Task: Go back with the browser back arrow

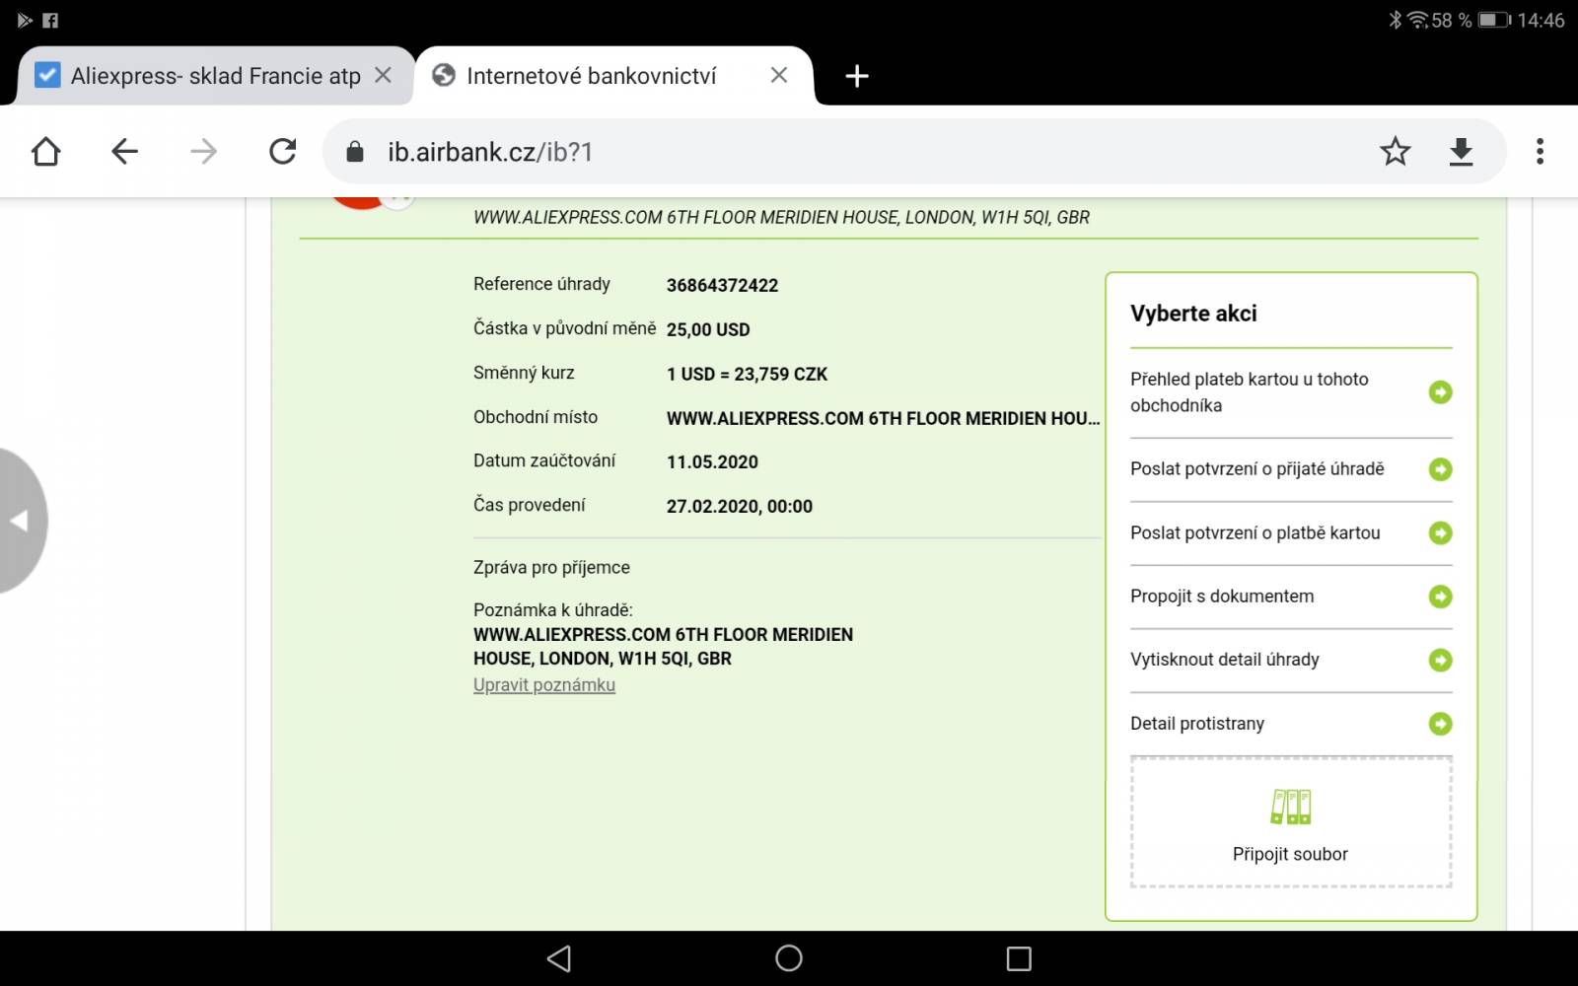Action: coord(125,152)
